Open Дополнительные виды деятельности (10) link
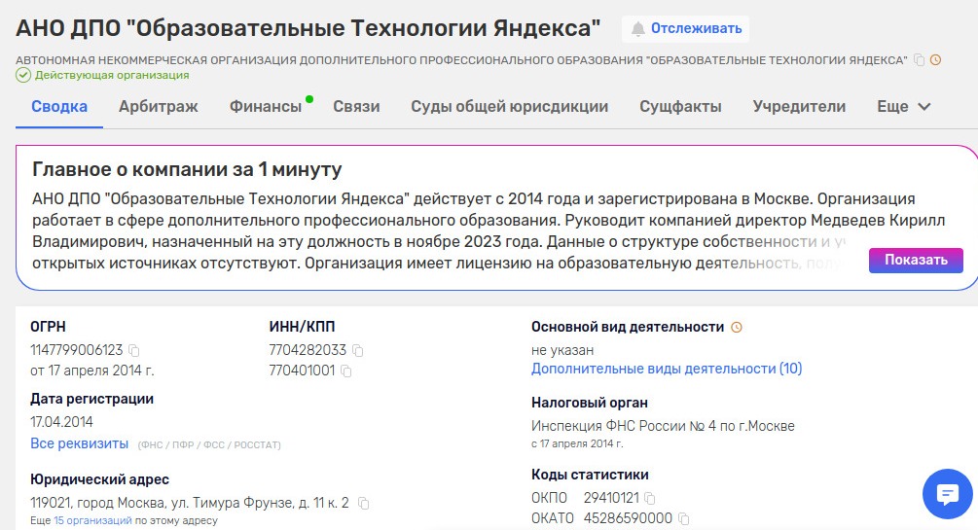 tap(667, 369)
